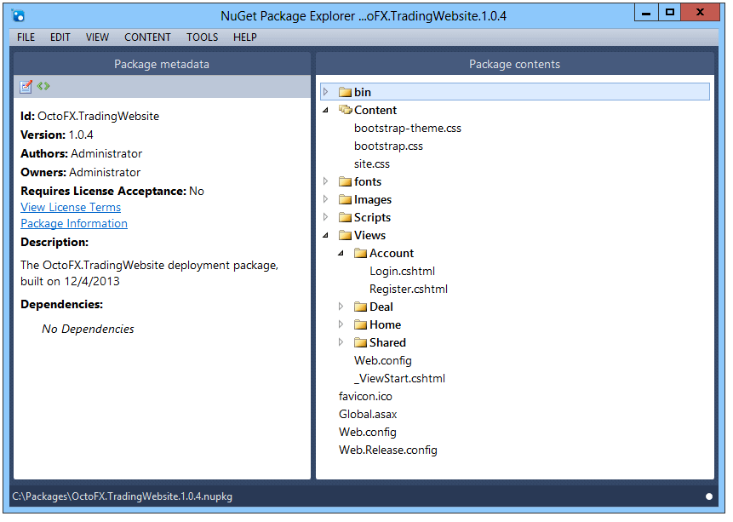Open the CONTENT menu
The image size is (733, 522).
147,37
